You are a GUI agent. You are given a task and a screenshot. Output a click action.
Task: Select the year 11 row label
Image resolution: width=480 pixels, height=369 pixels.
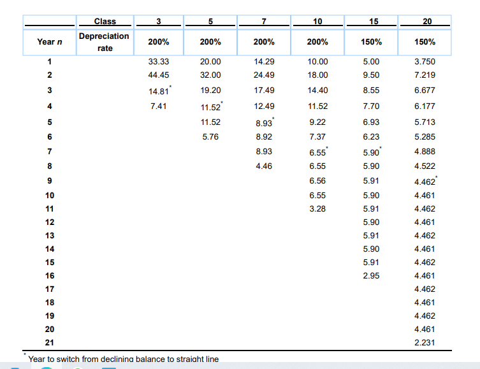[x=50, y=209]
